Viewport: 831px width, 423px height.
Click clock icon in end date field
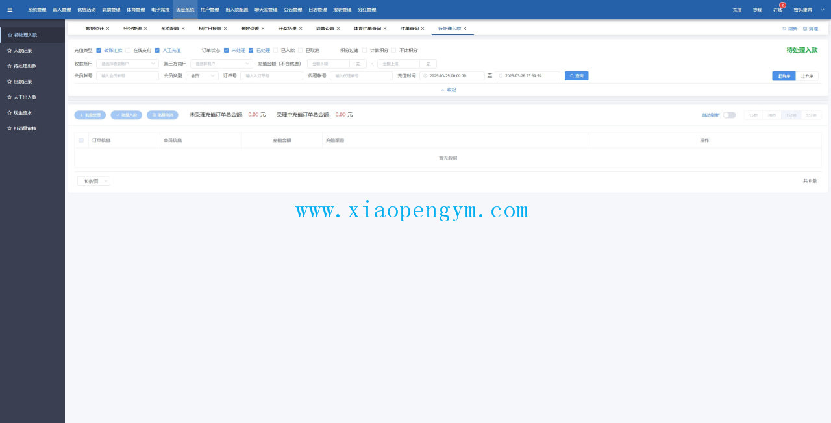501,76
